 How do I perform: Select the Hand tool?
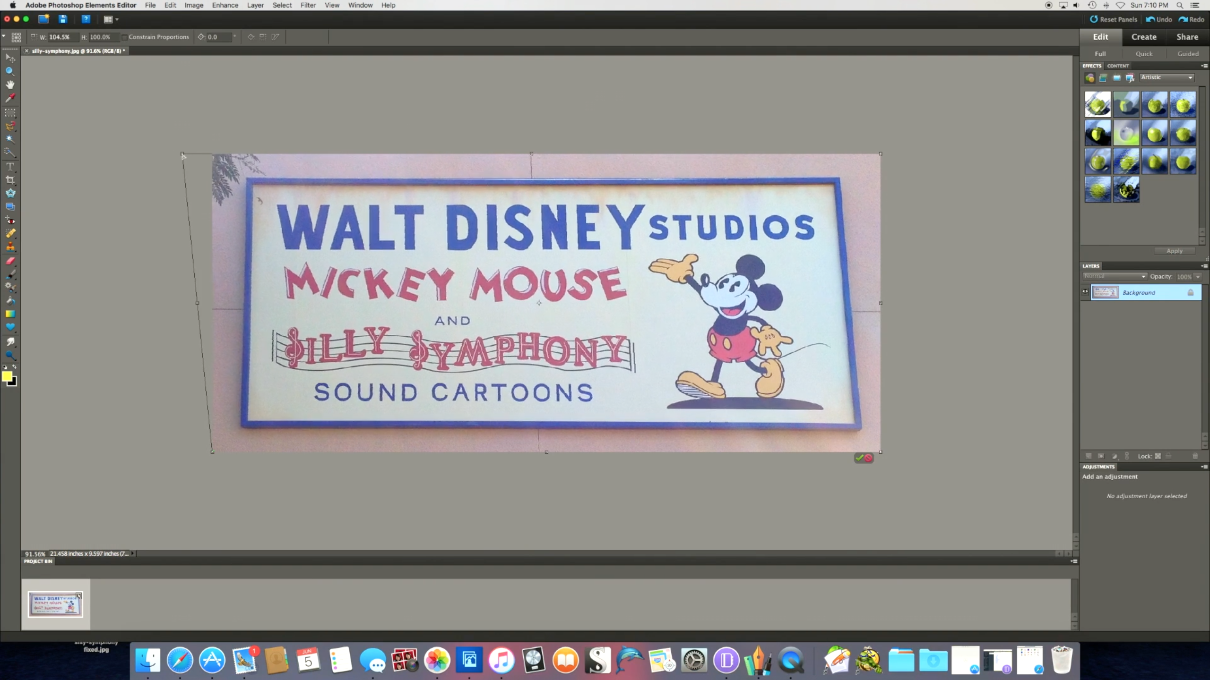[x=10, y=85]
